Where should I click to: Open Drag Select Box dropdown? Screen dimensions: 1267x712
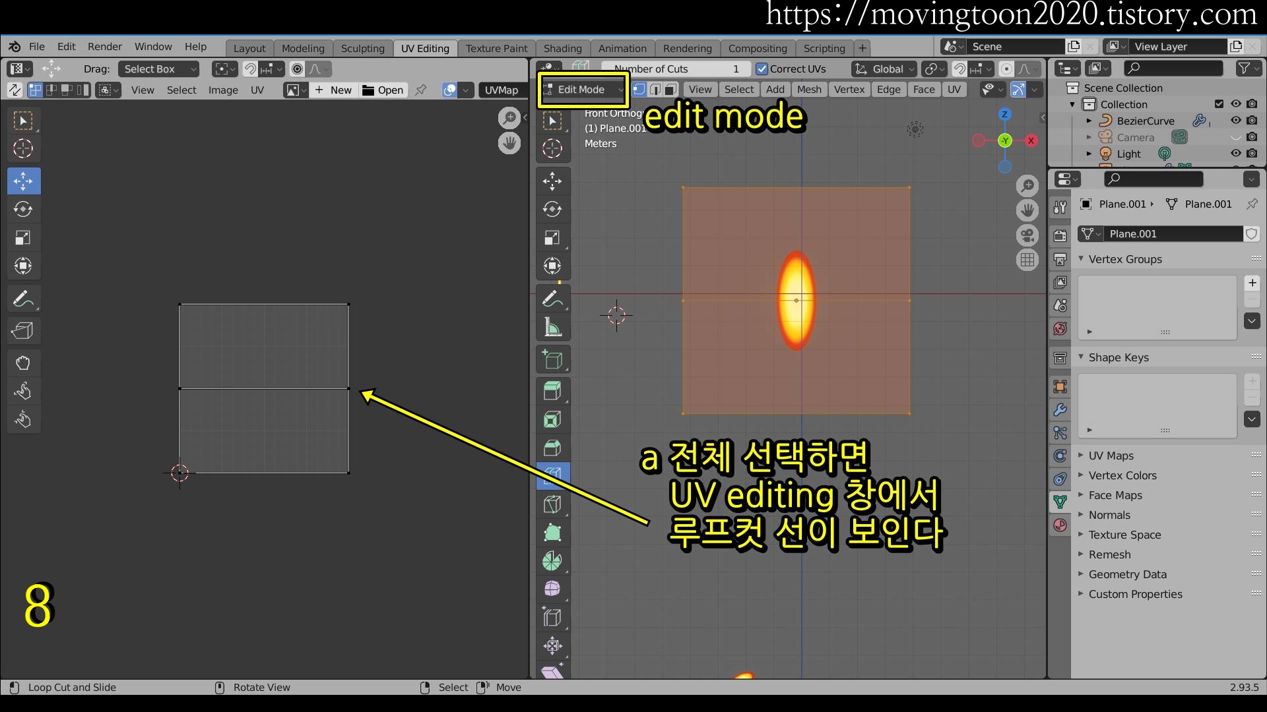tap(158, 69)
